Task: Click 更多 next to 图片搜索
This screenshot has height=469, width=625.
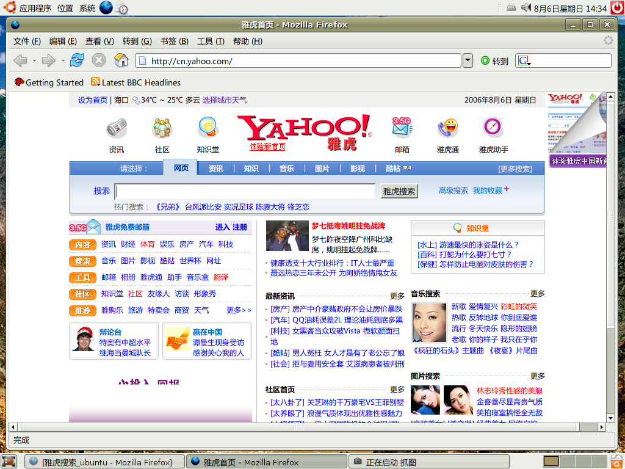Action: click(537, 376)
